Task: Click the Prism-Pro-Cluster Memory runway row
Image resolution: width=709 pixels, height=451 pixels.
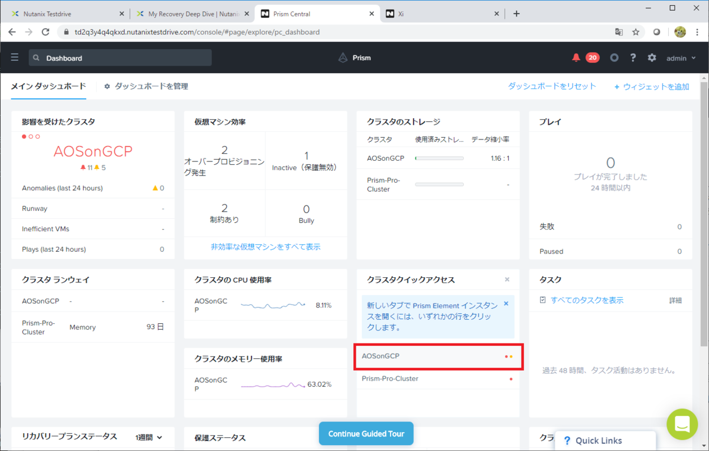Action: [93, 327]
